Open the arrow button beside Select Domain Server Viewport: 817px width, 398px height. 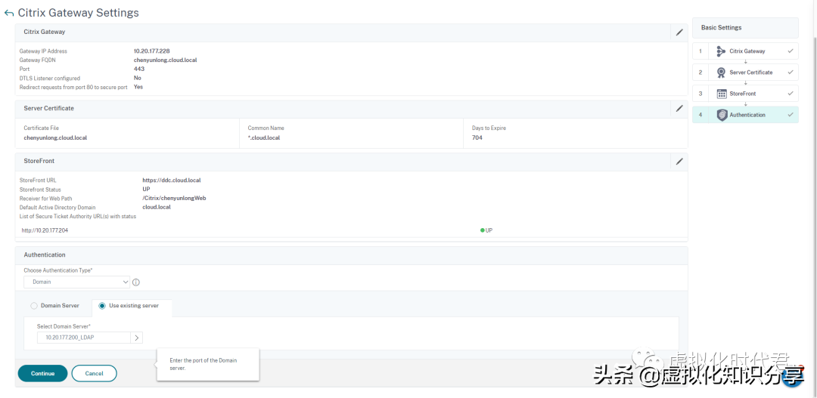pos(136,338)
